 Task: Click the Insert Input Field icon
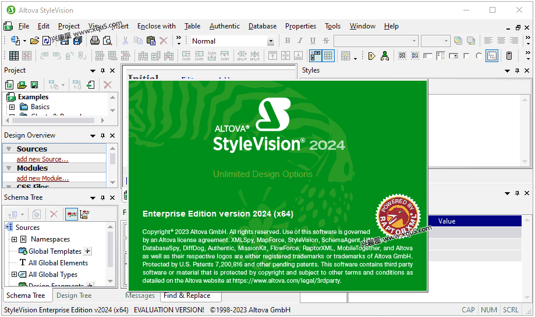tap(428, 56)
